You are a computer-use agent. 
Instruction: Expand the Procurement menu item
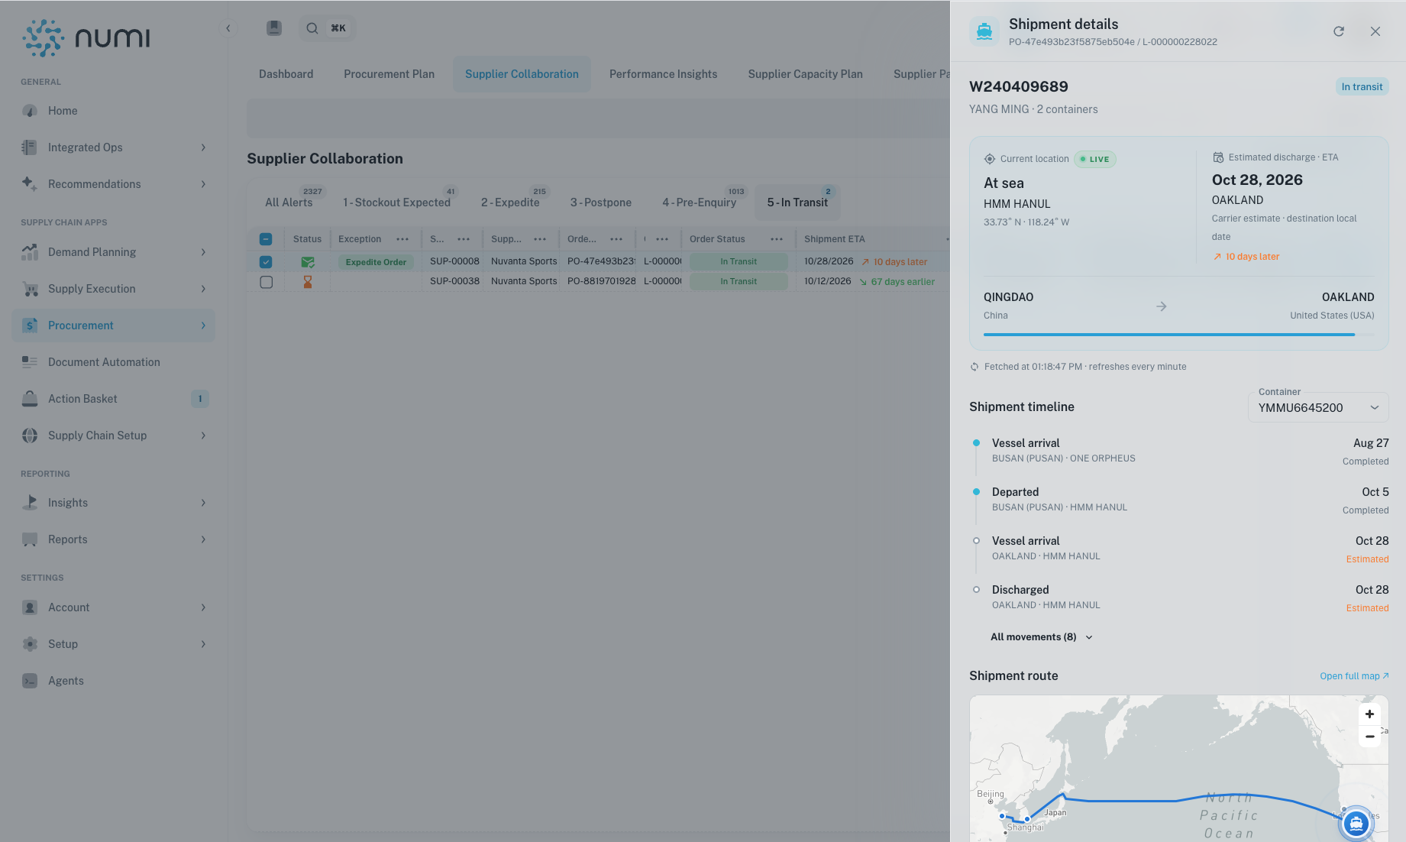click(x=113, y=325)
